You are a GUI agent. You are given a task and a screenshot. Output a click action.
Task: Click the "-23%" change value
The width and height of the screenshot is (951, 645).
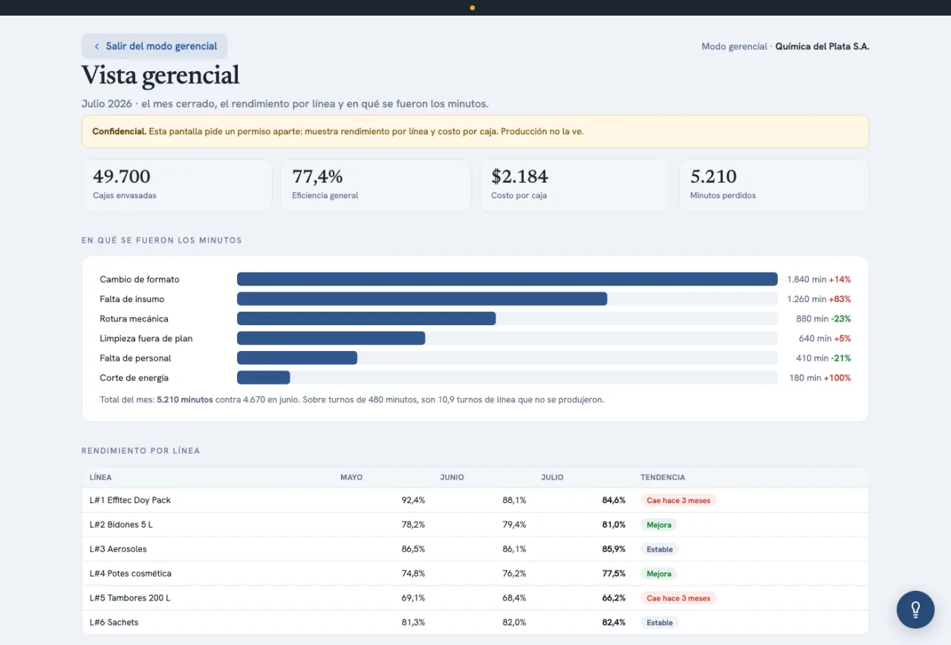[x=841, y=319]
